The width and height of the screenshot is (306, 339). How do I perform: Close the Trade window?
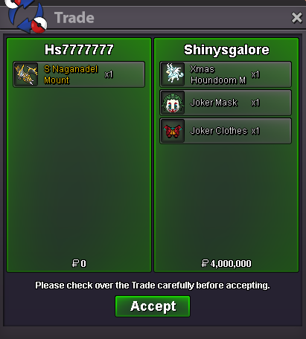pyautogui.click(x=297, y=18)
